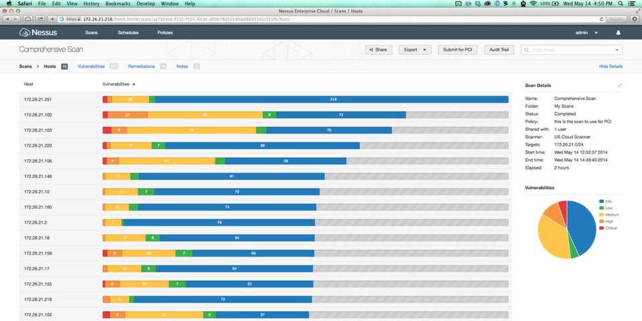642x321 pixels.
Task: Select host 172.26.21.103
Action: point(37,130)
